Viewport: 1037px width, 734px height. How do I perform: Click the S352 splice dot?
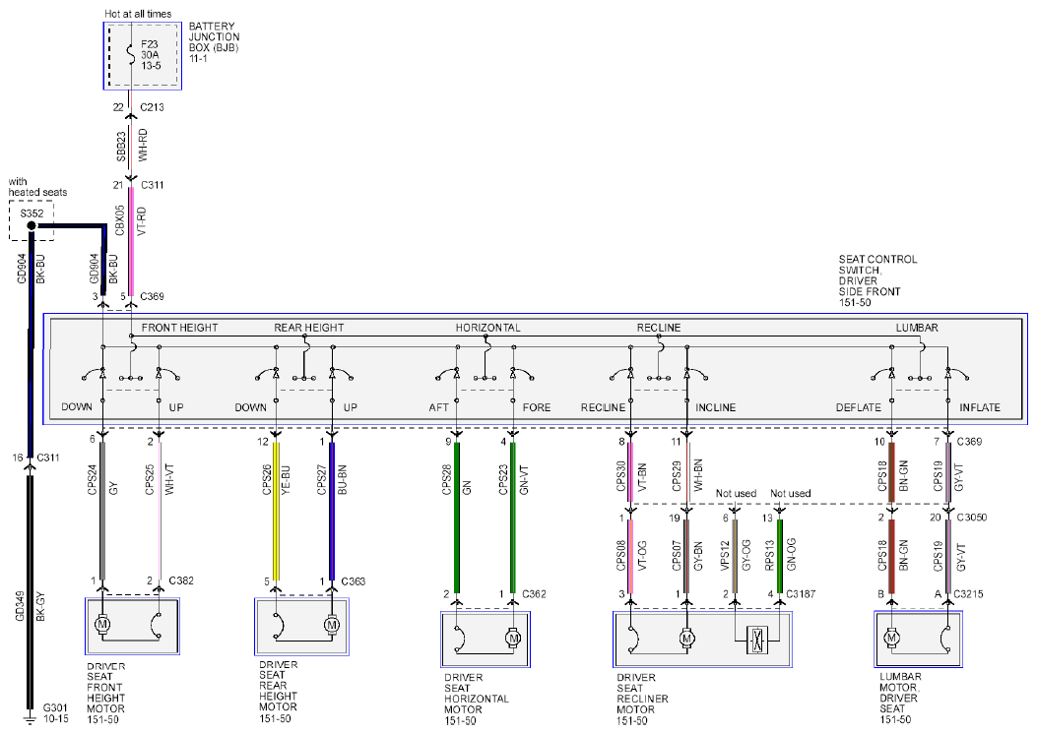32,226
